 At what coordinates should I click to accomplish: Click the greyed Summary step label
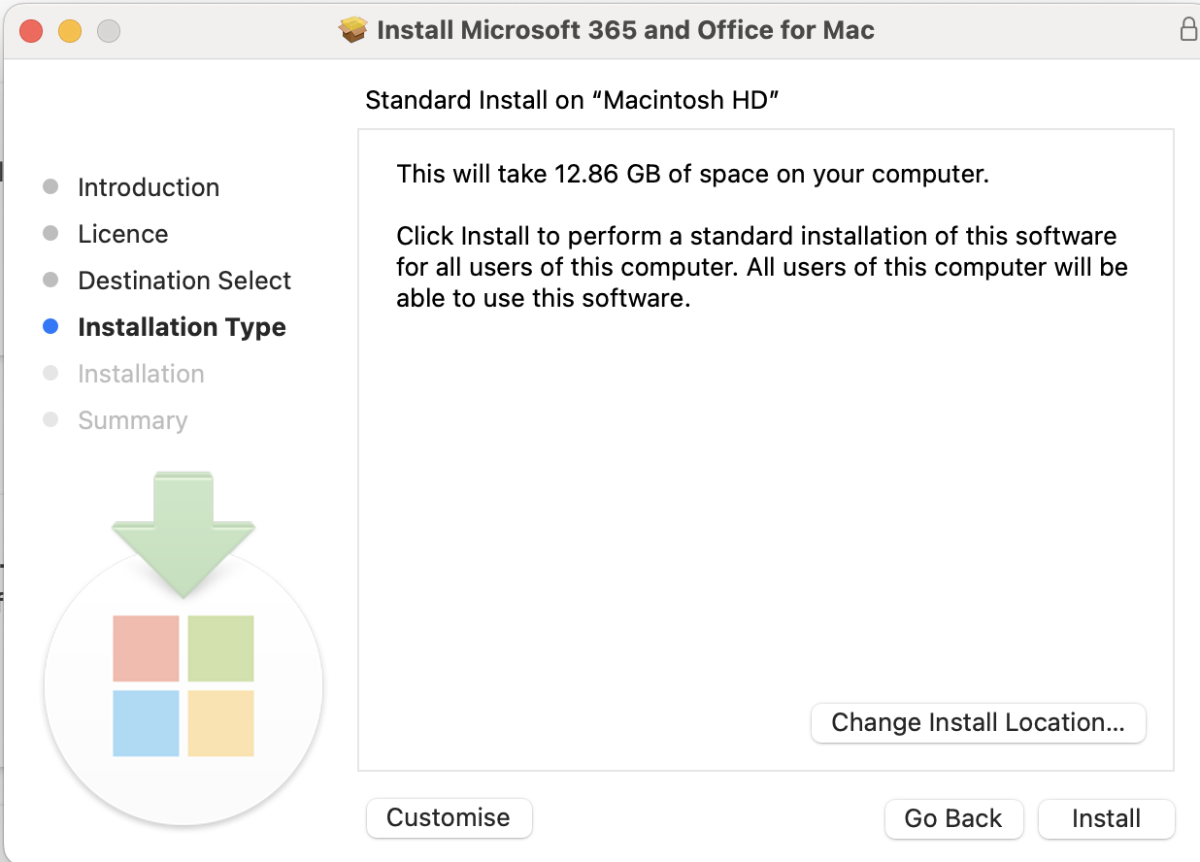coord(132,420)
